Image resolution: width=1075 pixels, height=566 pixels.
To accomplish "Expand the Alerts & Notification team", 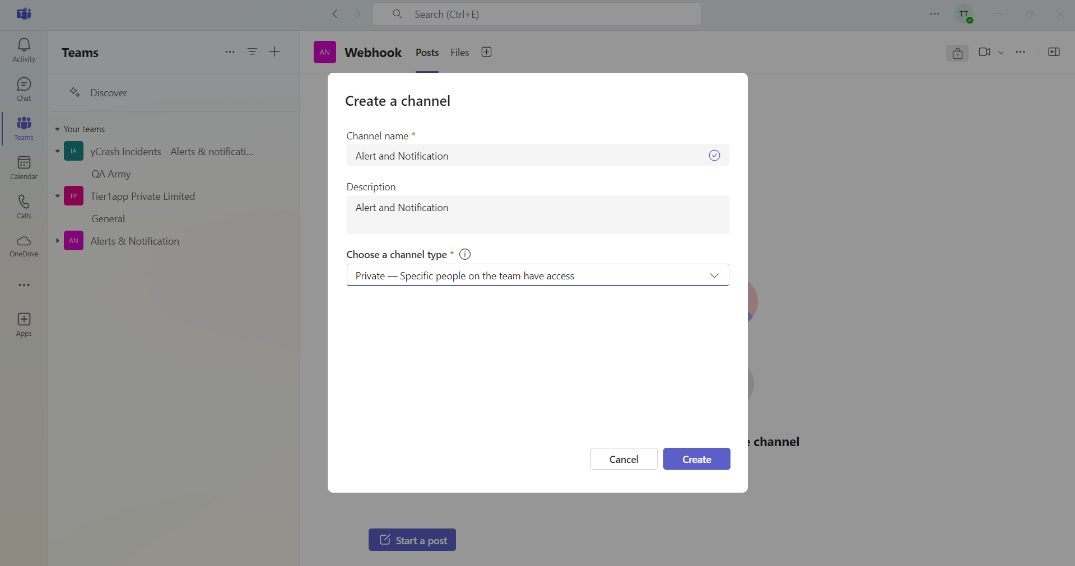I will 57,241.
